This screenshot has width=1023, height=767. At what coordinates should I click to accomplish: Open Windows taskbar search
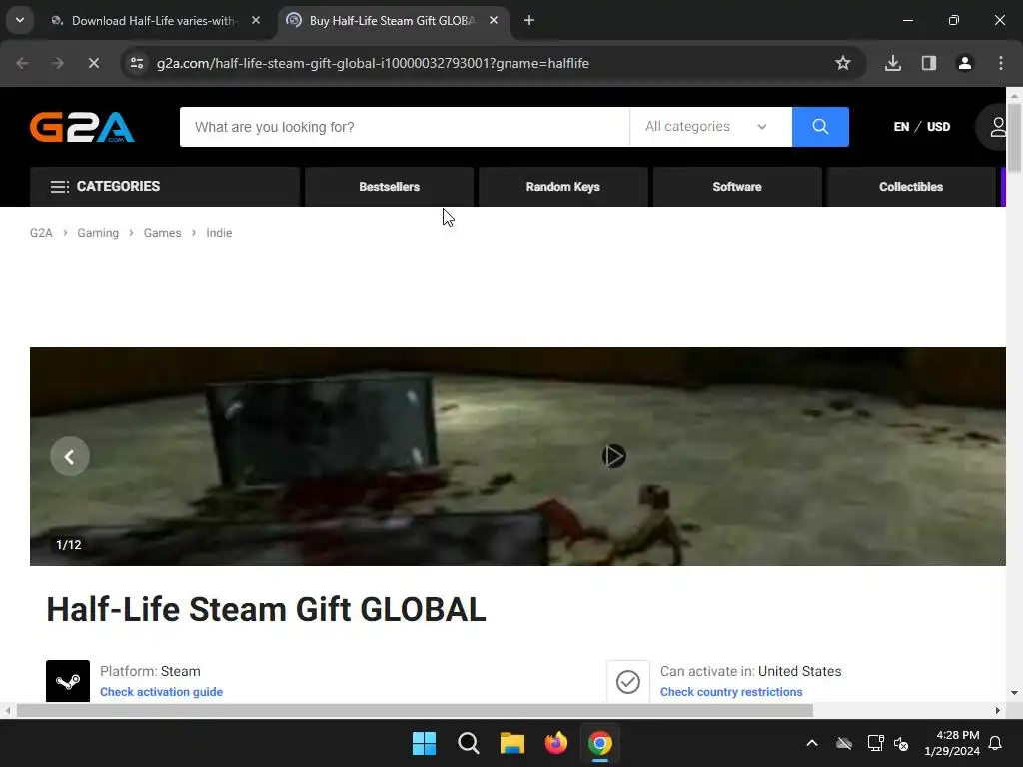tap(469, 743)
